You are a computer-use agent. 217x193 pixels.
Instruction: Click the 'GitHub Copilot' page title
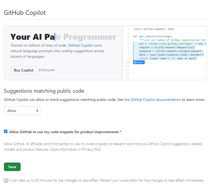coord(25,12)
